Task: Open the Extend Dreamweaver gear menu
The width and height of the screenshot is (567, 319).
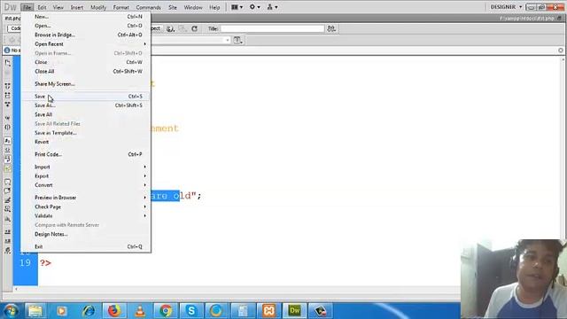Action: (x=254, y=7)
